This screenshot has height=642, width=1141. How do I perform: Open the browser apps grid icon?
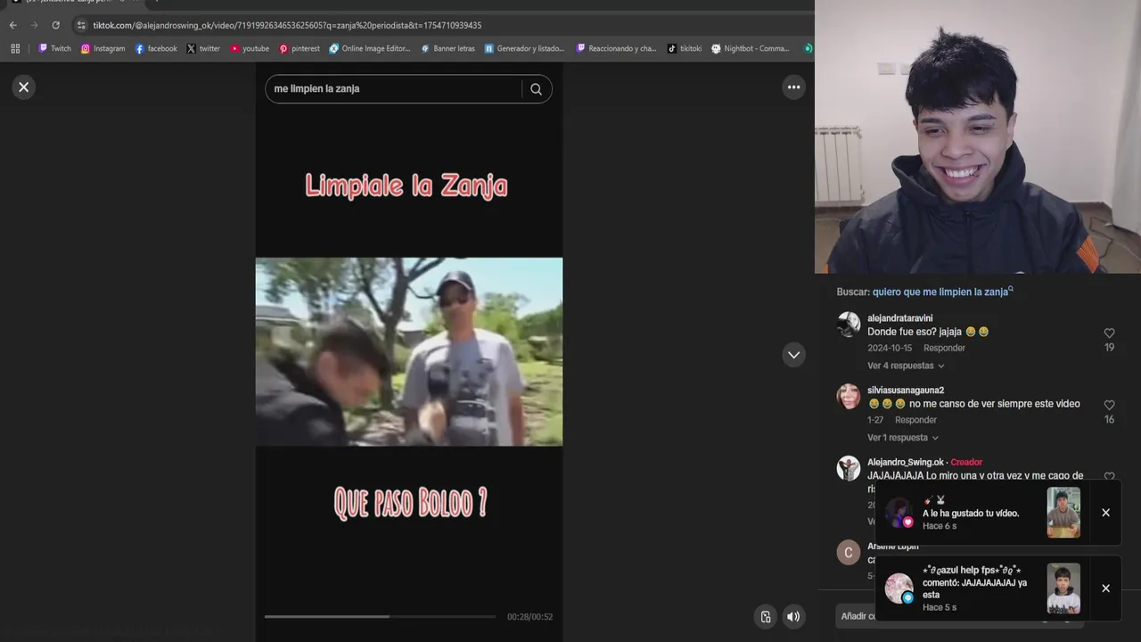point(15,48)
